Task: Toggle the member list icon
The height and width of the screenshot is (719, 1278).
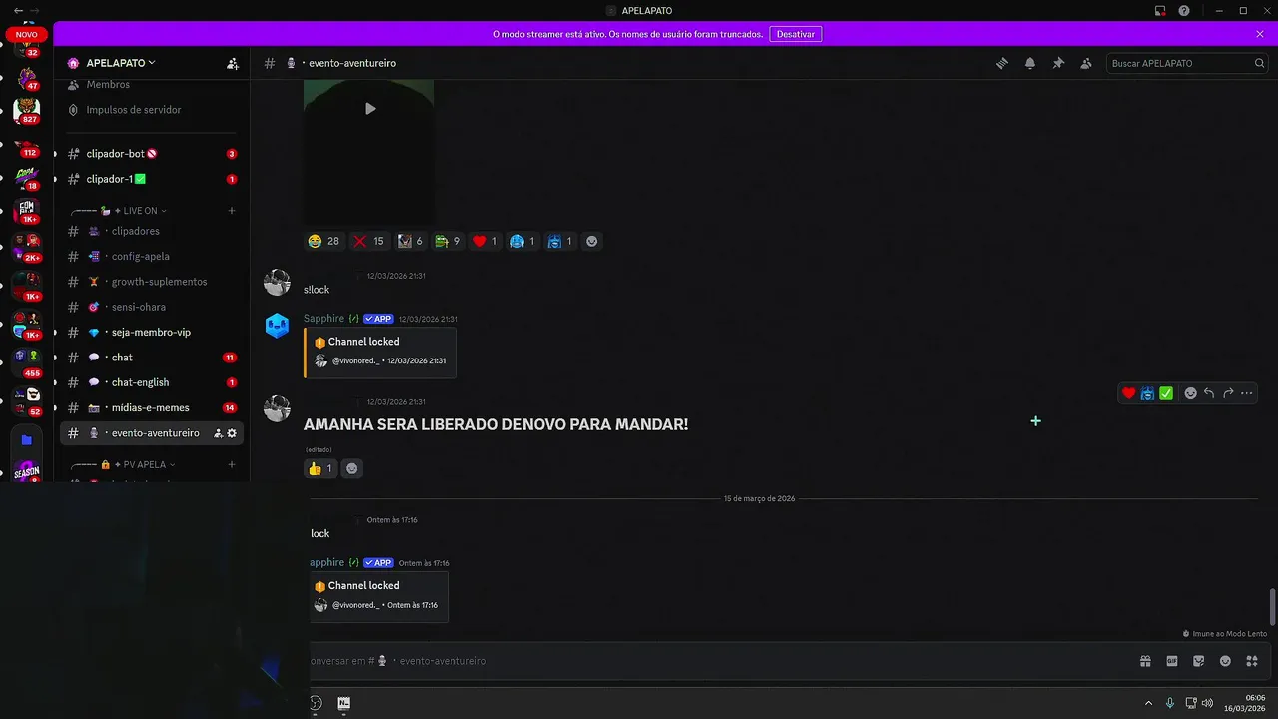Action: pyautogui.click(x=1086, y=63)
